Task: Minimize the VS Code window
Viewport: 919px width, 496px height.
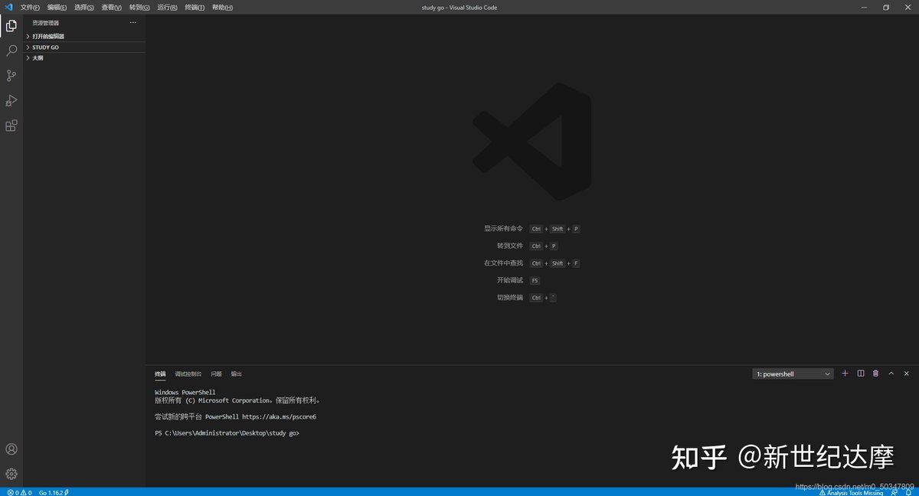Action: click(864, 7)
